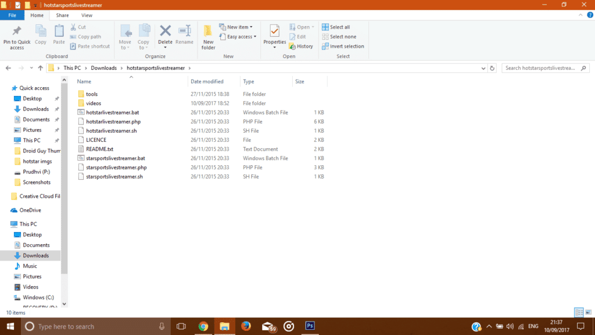Image resolution: width=595 pixels, height=335 pixels.
Task: Click Paste shortcut command
Action: pos(90,47)
